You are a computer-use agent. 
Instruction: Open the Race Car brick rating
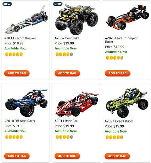64,137
